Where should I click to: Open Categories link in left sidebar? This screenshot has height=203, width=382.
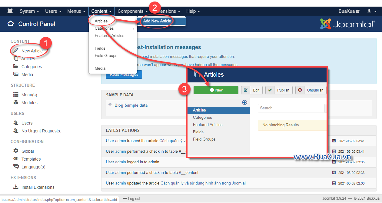point(32,67)
